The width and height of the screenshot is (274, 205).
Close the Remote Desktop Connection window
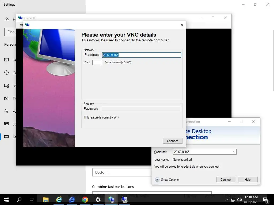pos(254,121)
